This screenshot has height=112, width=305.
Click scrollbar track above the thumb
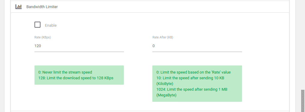tap(303, 45)
